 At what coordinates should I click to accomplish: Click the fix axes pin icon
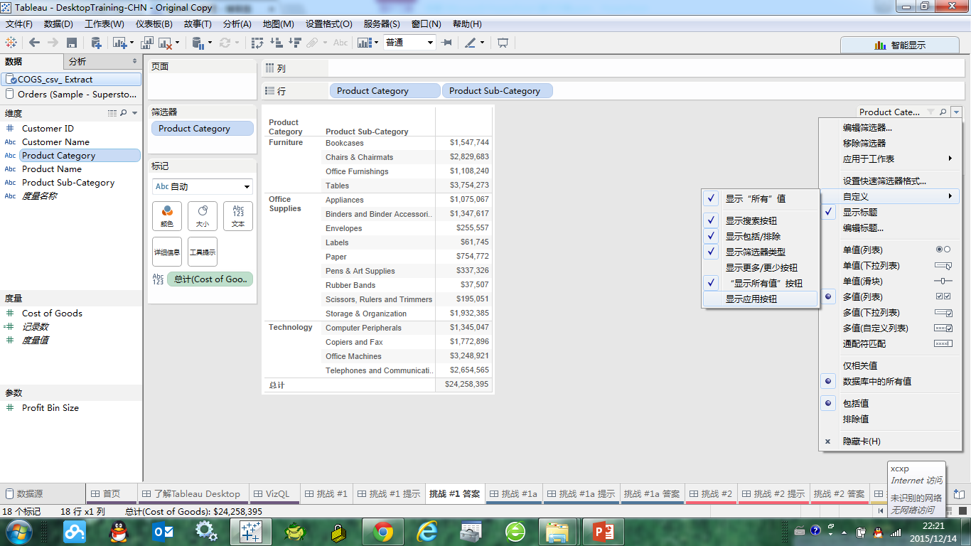coord(446,43)
